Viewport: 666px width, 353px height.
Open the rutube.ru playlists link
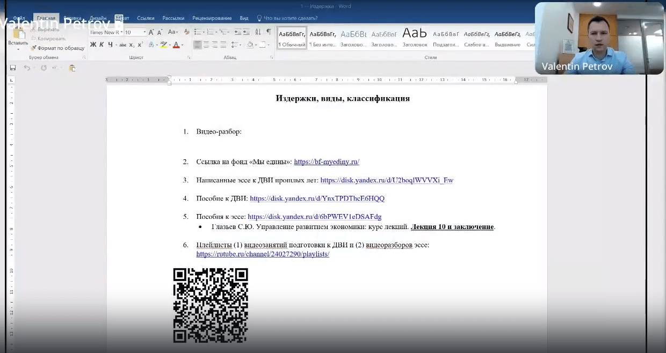pyautogui.click(x=263, y=254)
